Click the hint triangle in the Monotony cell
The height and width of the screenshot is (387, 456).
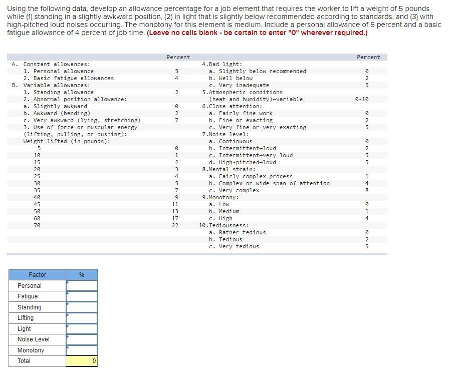[68, 348]
